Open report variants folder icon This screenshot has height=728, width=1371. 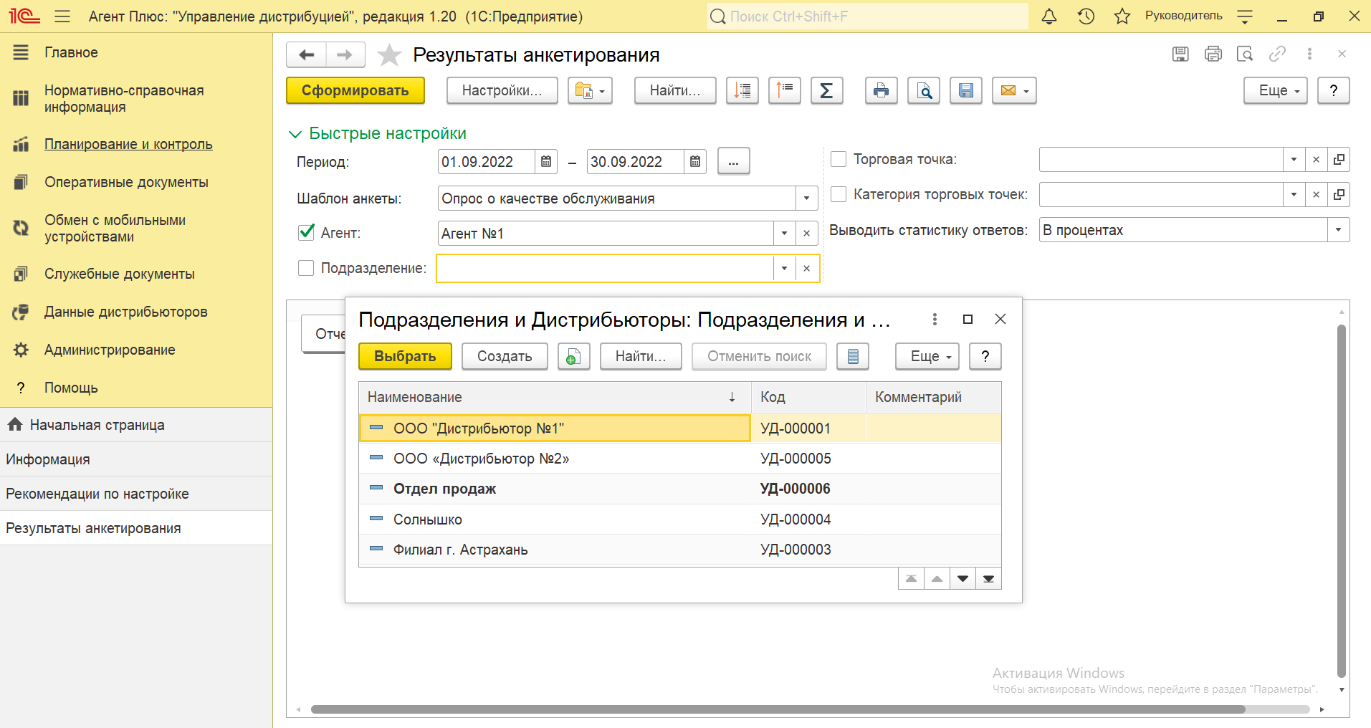click(x=590, y=91)
